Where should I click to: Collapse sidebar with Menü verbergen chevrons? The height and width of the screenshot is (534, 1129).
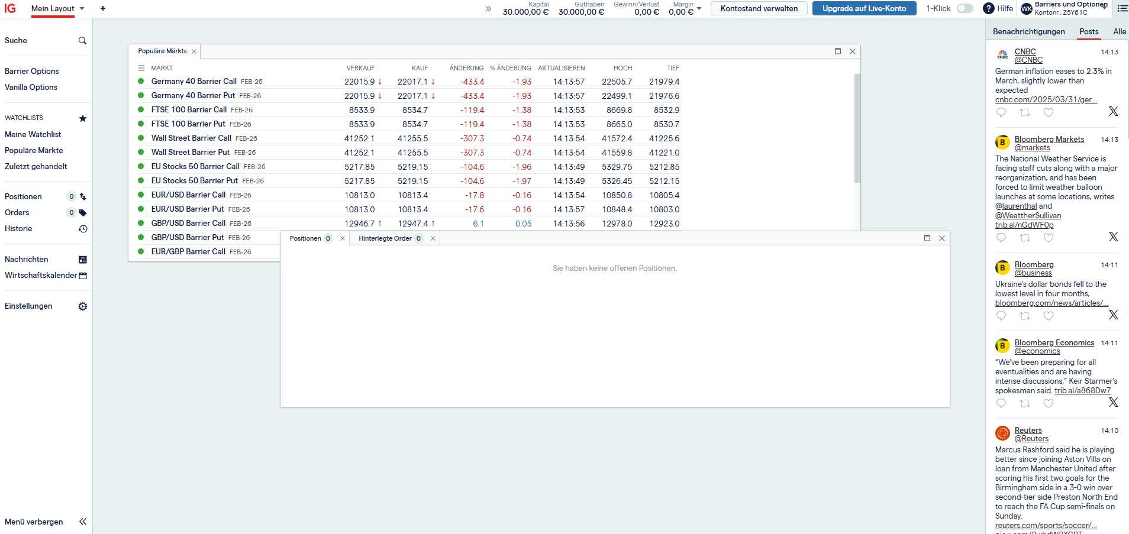point(83,522)
